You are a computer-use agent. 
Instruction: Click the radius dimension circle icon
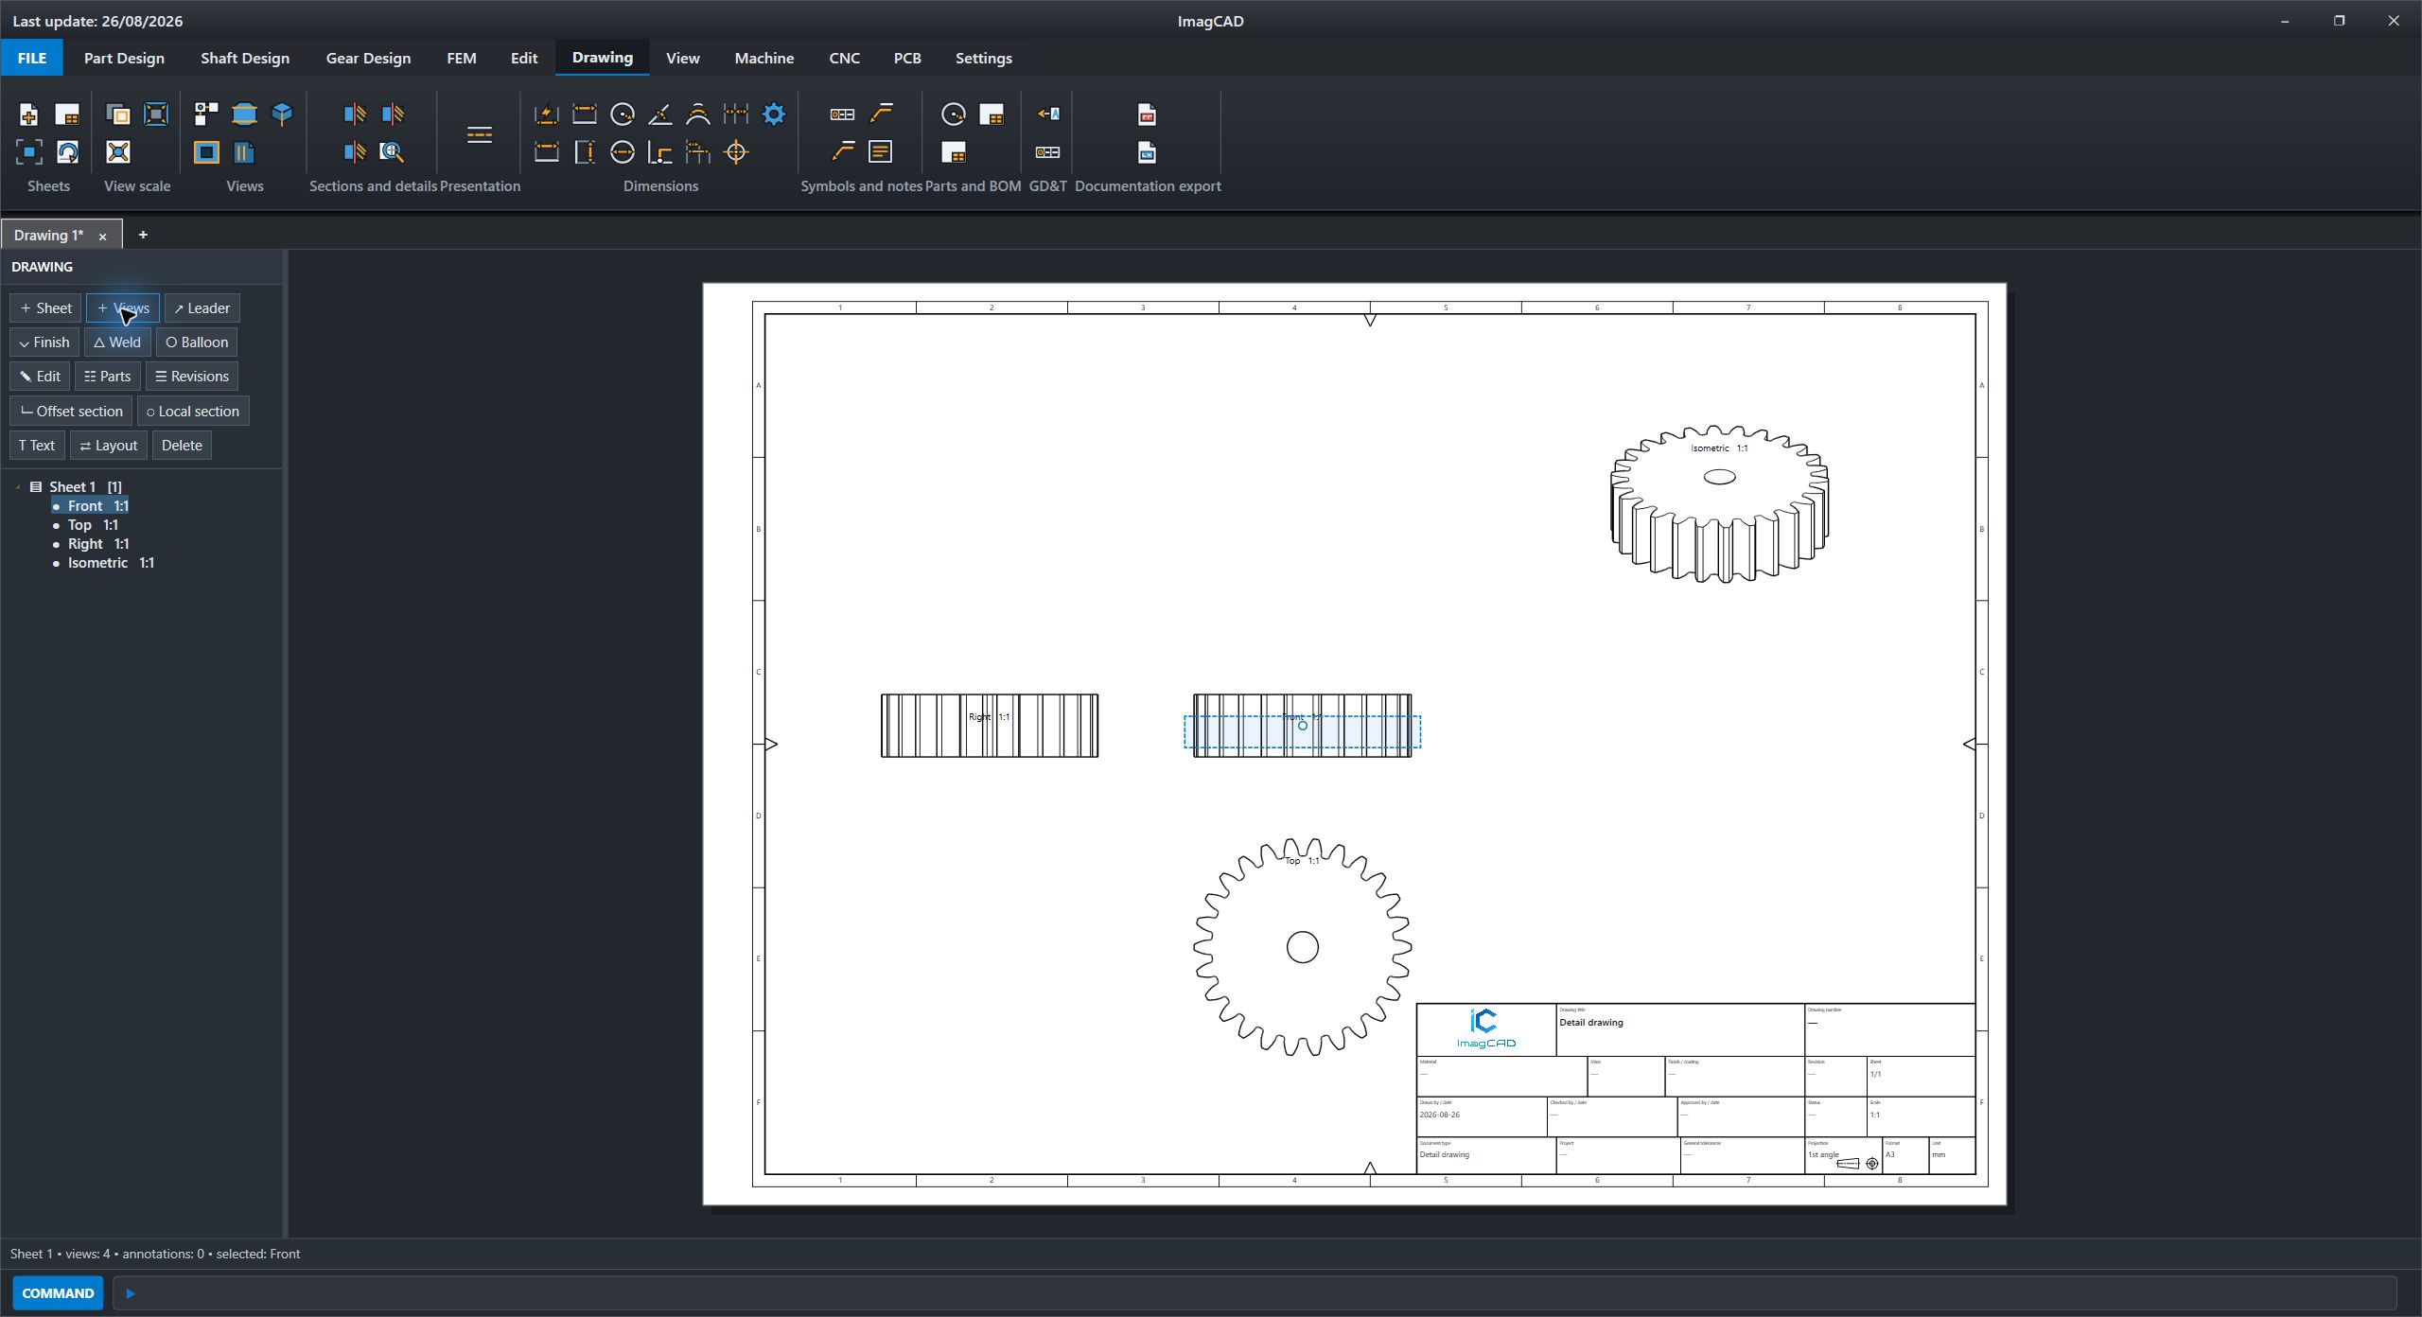623,114
